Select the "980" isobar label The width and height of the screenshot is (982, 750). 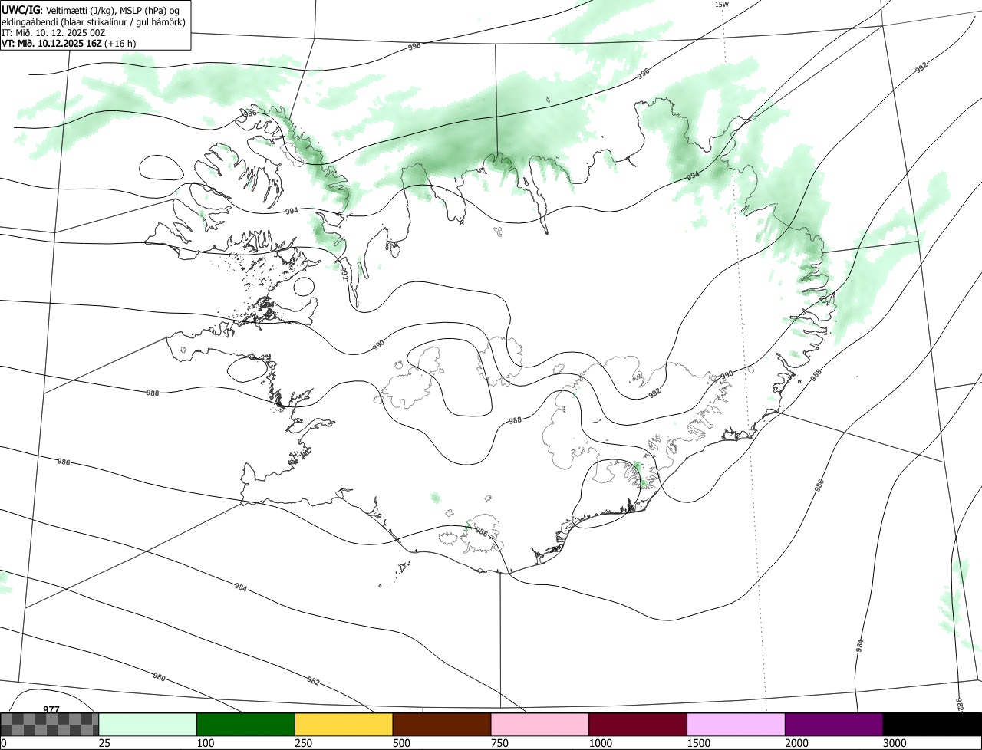(159, 676)
